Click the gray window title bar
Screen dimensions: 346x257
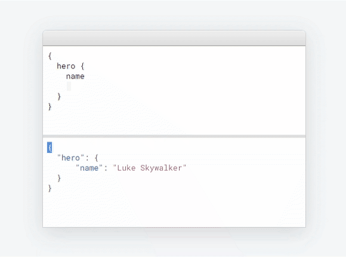(x=174, y=38)
